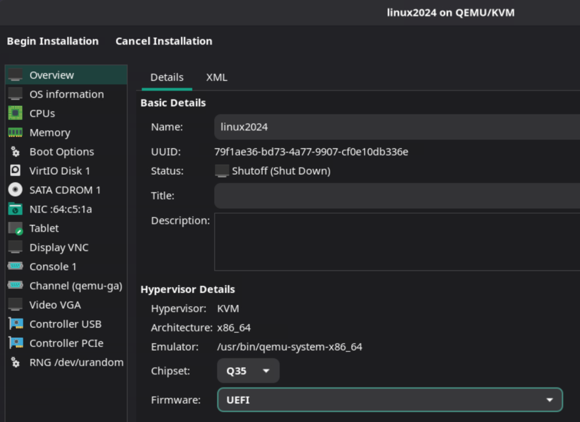This screenshot has height=422, width=580.
Task: Click the hypervisor value KVM
Action: point(228,308)
